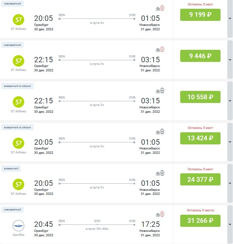
Task: Click the S7 logo on the 24 377 ₽ flight
Action: click(18, 184)
